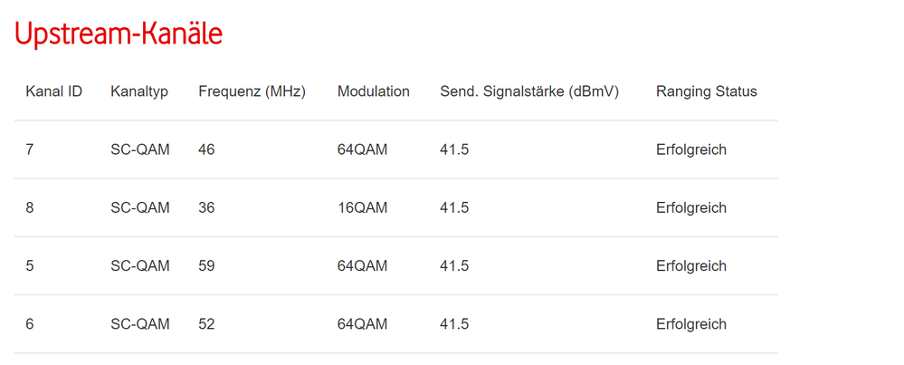Click channel ID 5 cell
This screenshot has width=904, height=365.
[x=30, y=266]
